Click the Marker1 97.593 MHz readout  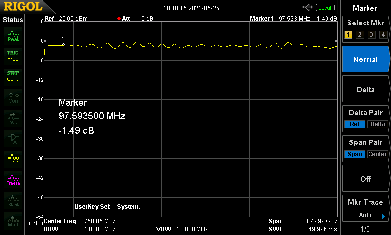point(293,19)
